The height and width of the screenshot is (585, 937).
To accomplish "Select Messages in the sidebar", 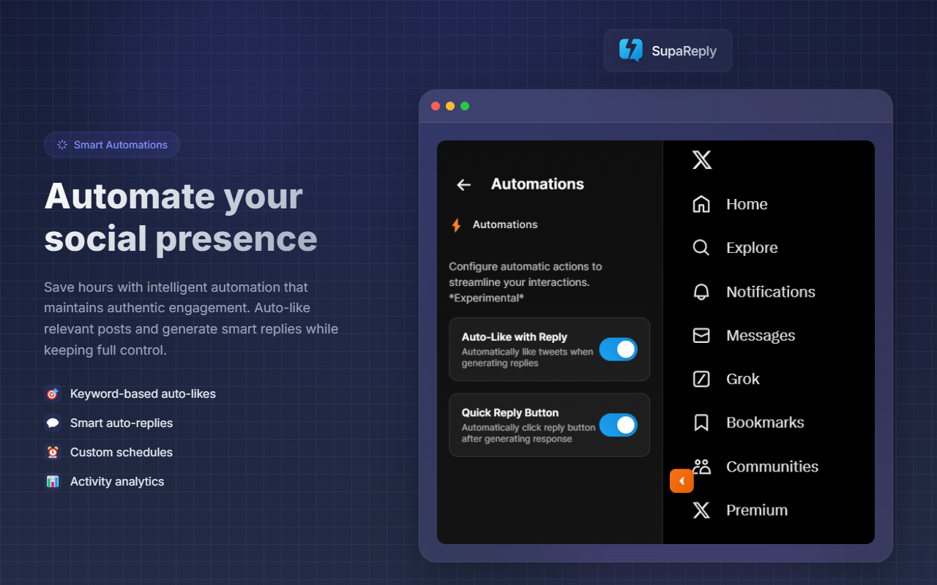I will click(x=761, y=336).
